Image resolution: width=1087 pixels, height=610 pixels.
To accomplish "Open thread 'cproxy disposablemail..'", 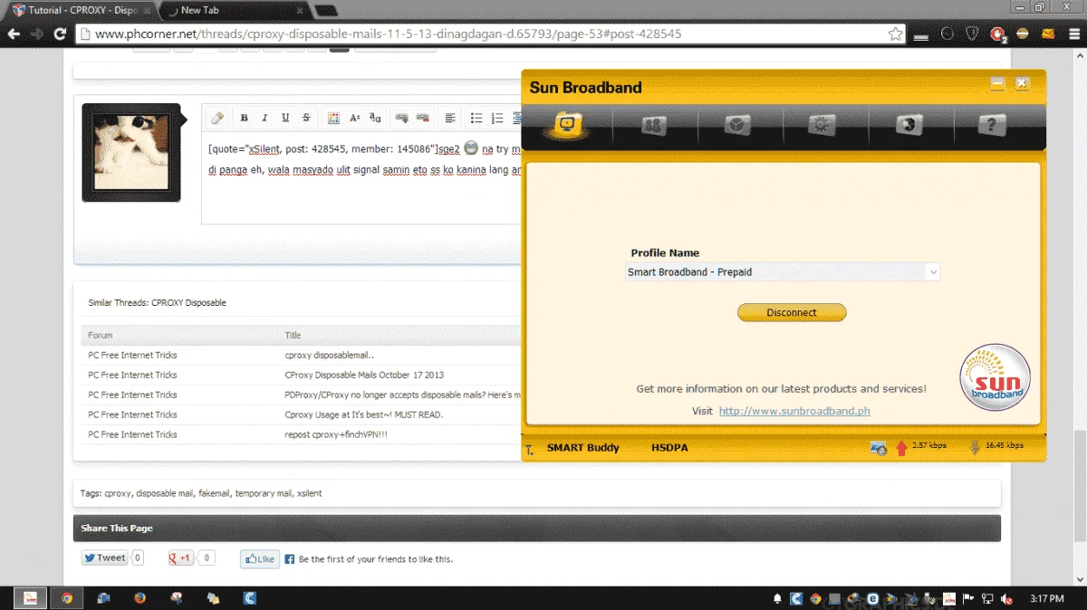I will 329,355.
